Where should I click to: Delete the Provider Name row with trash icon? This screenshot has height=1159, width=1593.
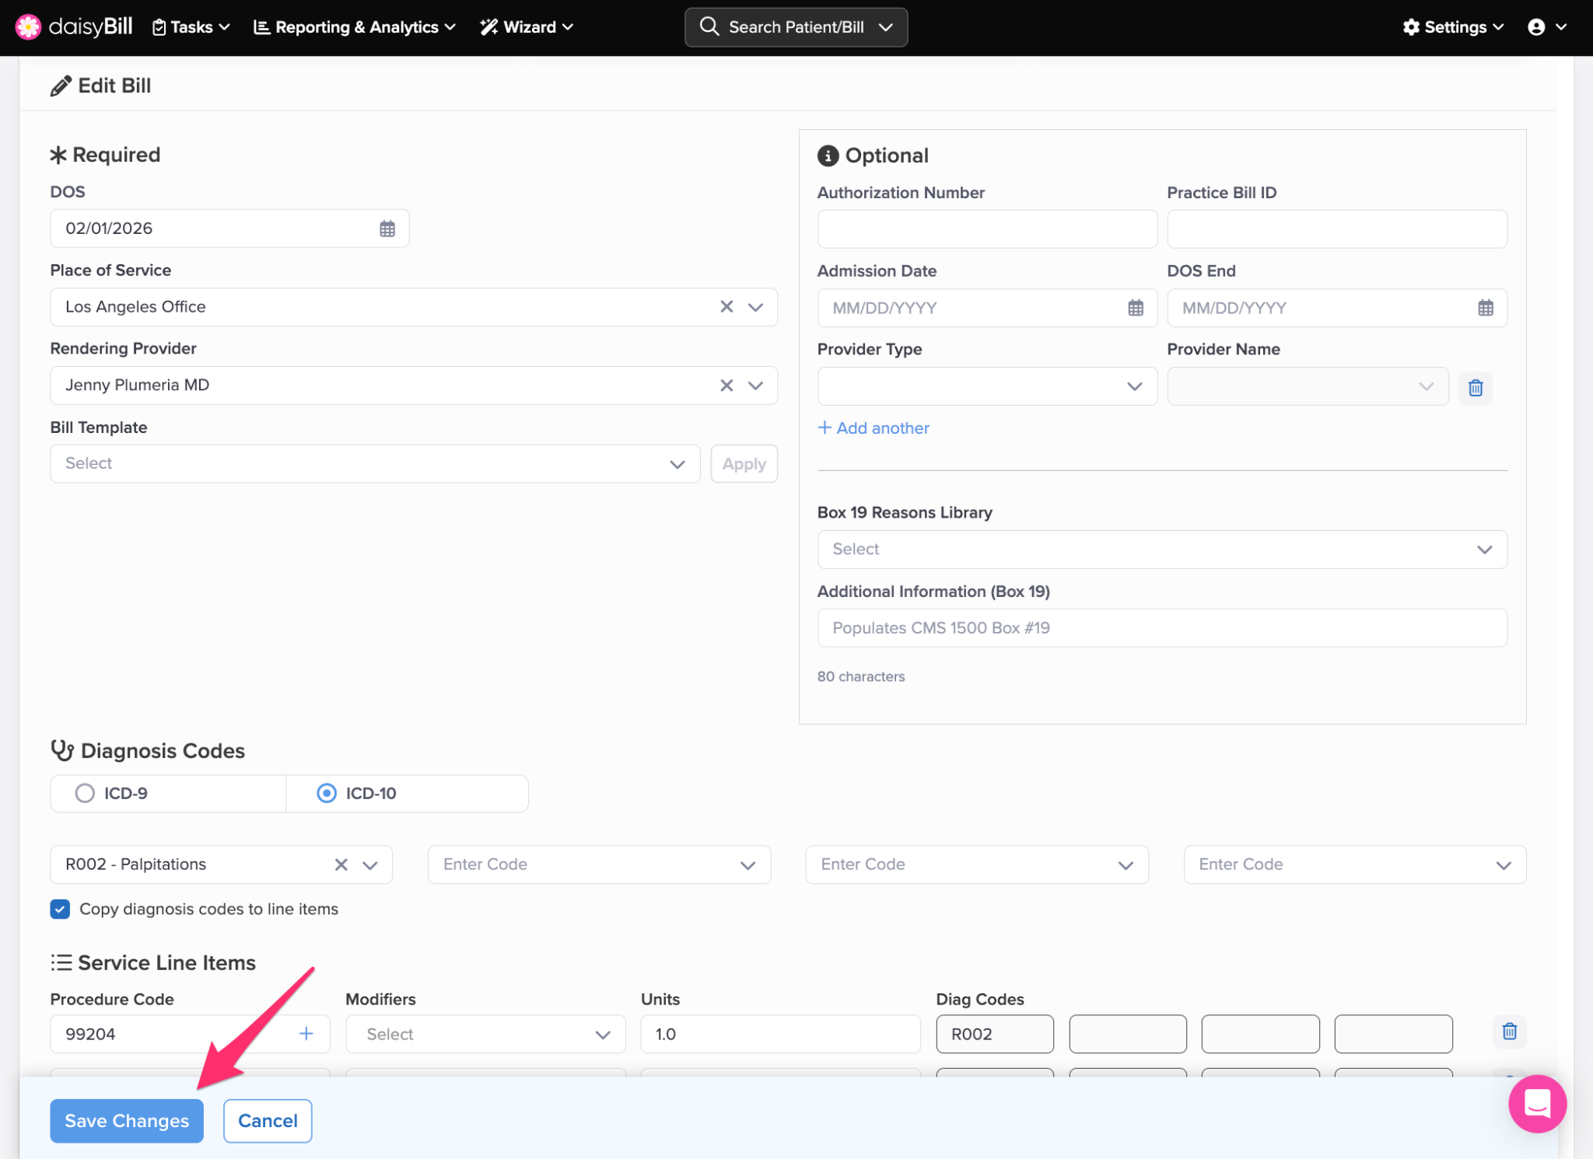(1475, 387)
